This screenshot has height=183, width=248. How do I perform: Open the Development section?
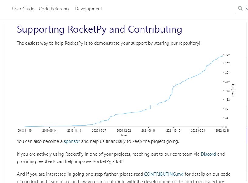click(x=88, y=9)
